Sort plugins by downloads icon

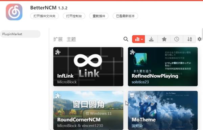click(x=151, y=39)
